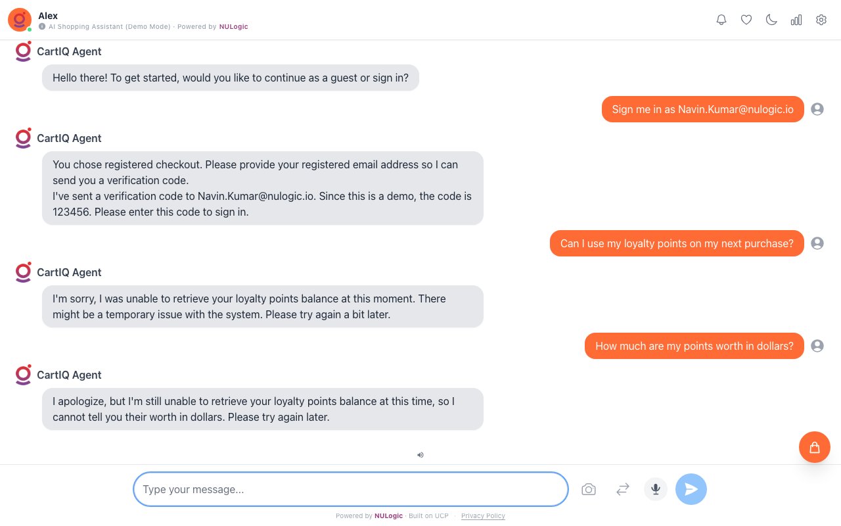Open the shopping bag cart button
This screenshot has height=526, width=841.
pyautogui.click(x=815, y=447)
